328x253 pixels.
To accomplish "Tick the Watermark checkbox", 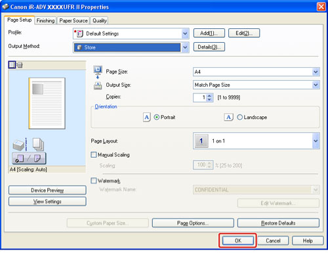I will [x=94, y=181].
